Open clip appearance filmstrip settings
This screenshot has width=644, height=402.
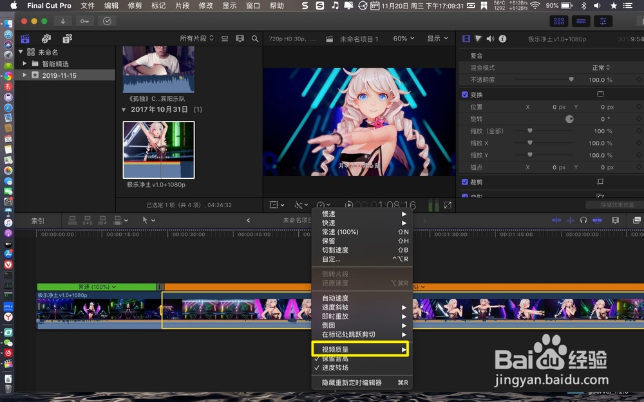pyautogui.click(x=240, y=39)
